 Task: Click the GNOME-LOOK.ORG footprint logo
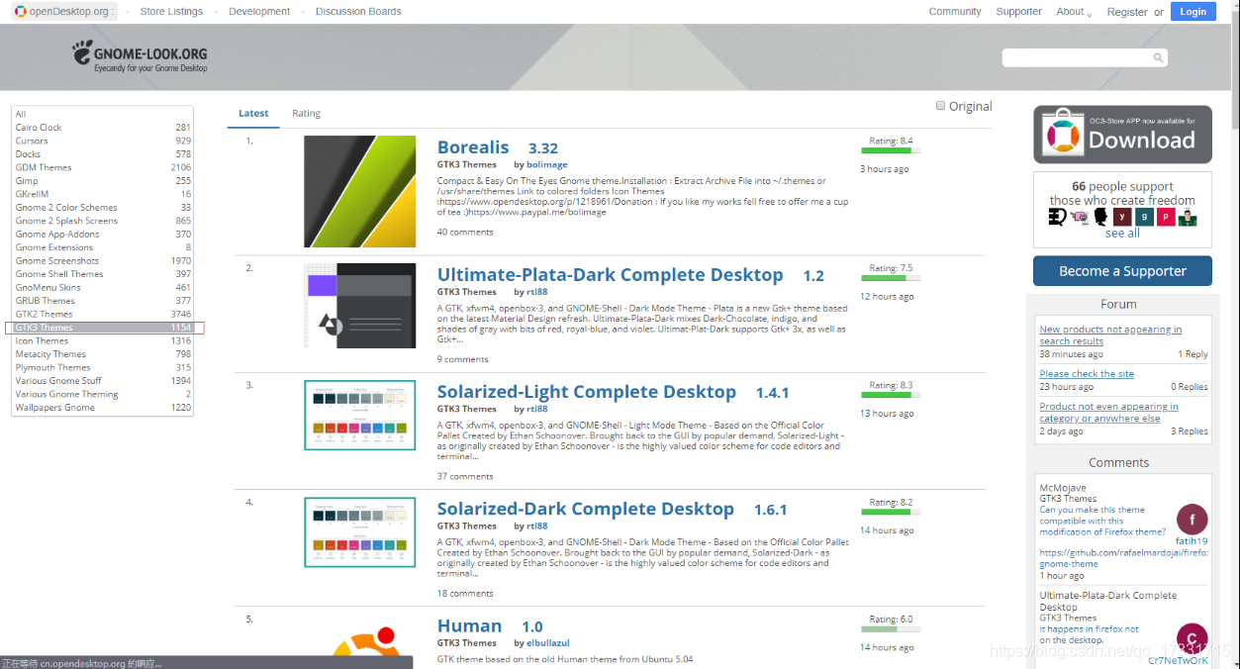[x=140, y=58]
